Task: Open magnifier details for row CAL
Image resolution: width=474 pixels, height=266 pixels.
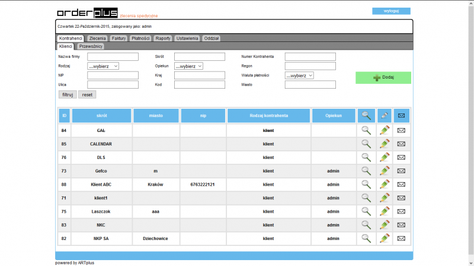Action: click(x=366, y=130)
